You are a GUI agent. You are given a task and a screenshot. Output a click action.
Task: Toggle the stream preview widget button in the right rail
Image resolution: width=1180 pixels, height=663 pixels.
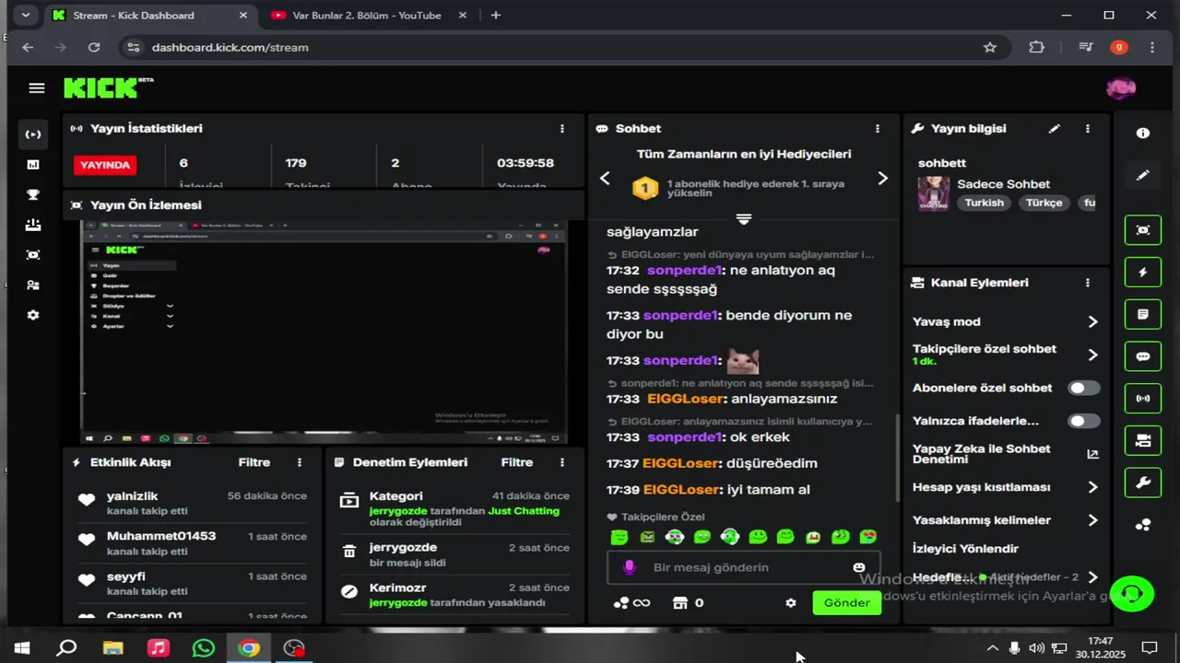[x=1143, y=230]
